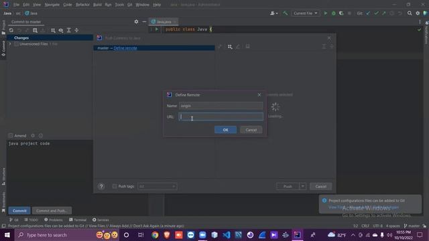Open Current File run configuration dropdown
Screen dimensions: 429x241
[x=306, y=13]
